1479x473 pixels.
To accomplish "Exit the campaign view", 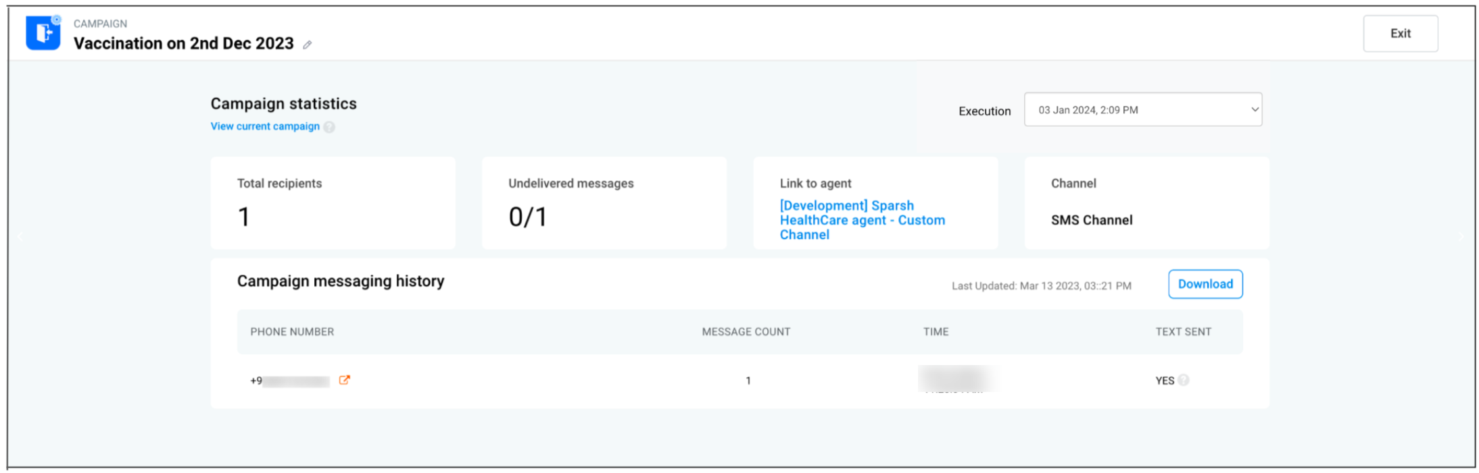I will tap(1400, 34).
